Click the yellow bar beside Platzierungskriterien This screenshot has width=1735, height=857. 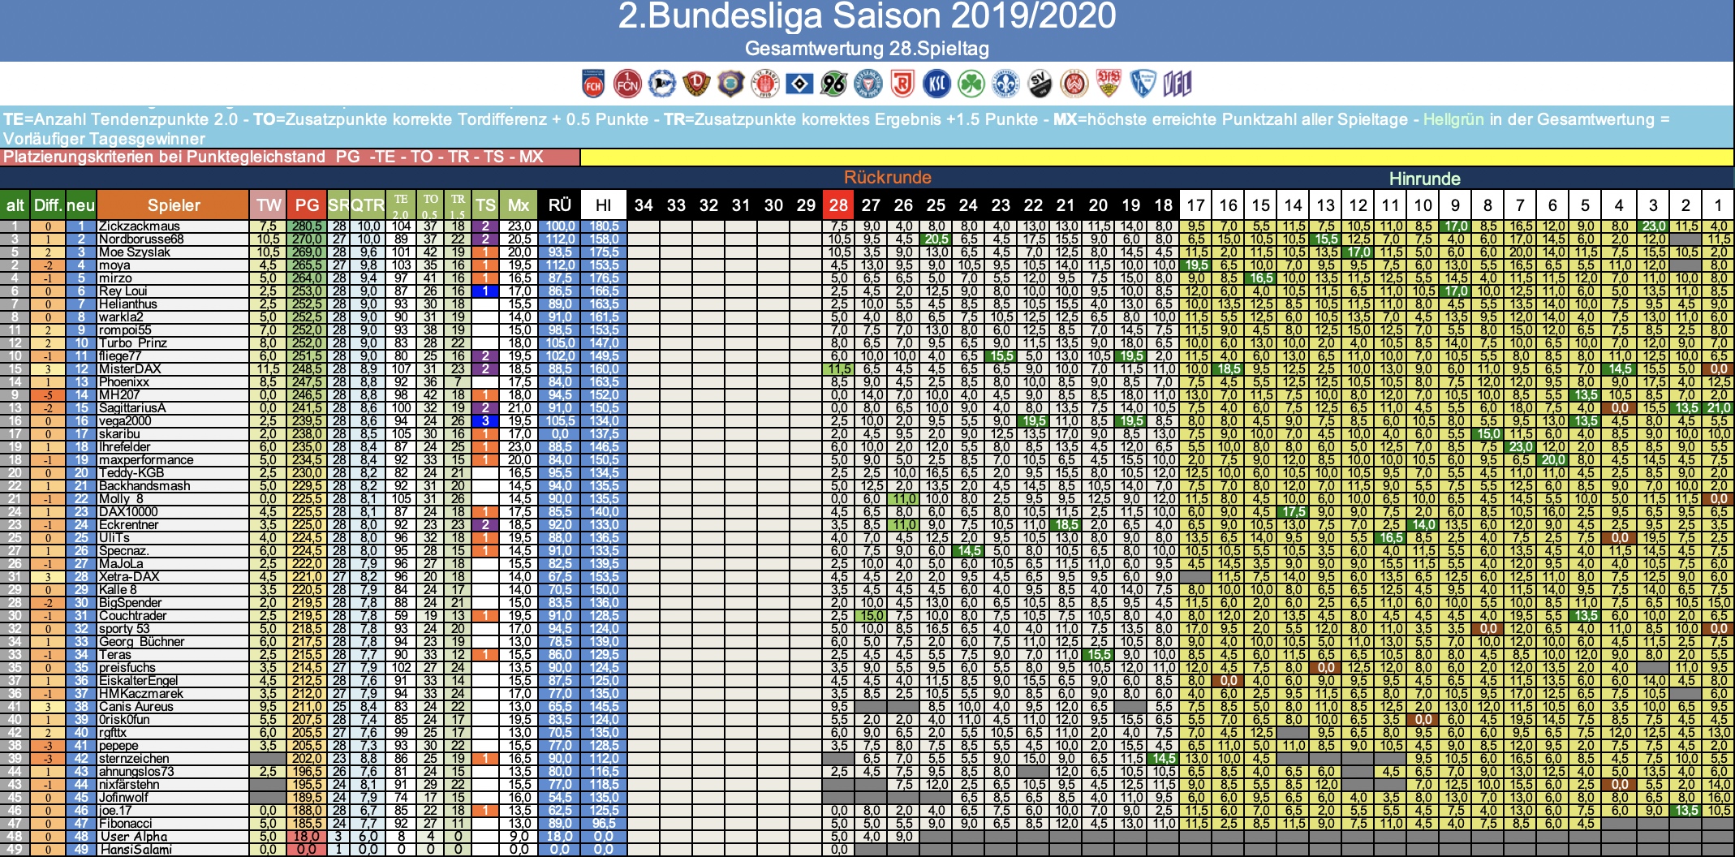click(x=1157, y=157)
